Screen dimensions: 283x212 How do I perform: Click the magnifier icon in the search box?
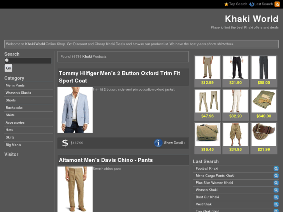click(x=7, y=61)
